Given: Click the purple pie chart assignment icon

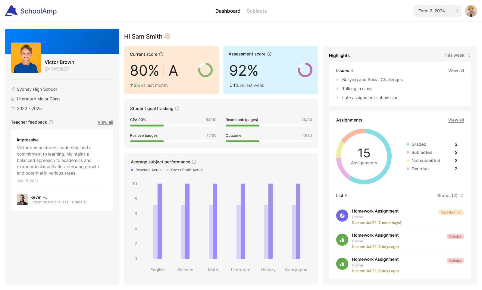Looking at the screenshot, I should (342, 216).
